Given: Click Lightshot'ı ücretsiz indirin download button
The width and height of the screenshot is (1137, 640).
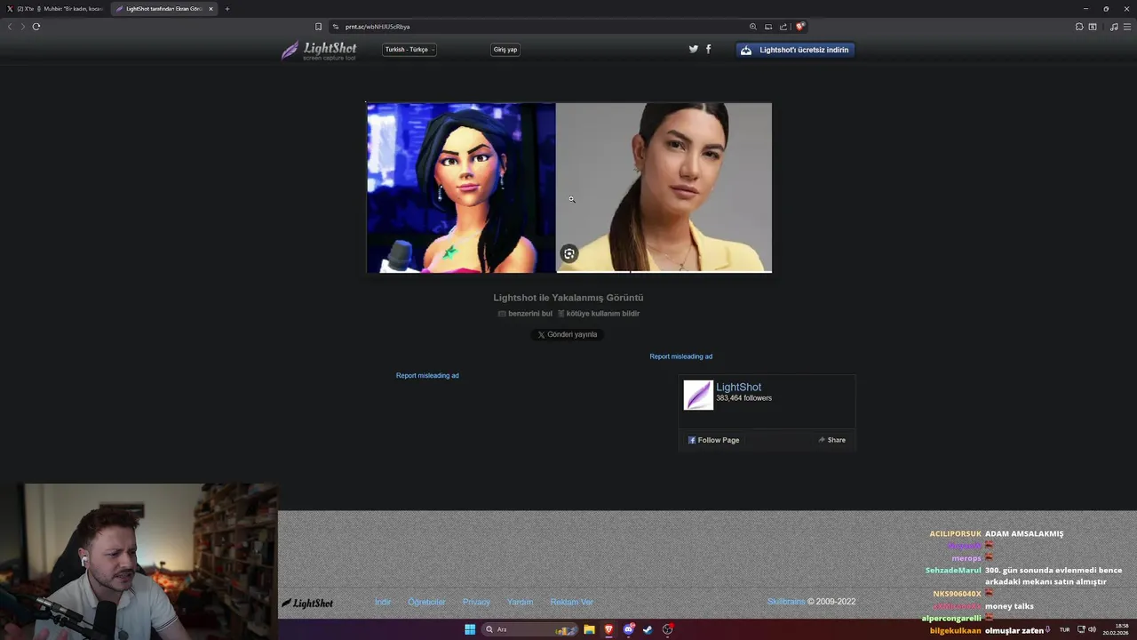Looking at the screenshot, I should 796,50.
